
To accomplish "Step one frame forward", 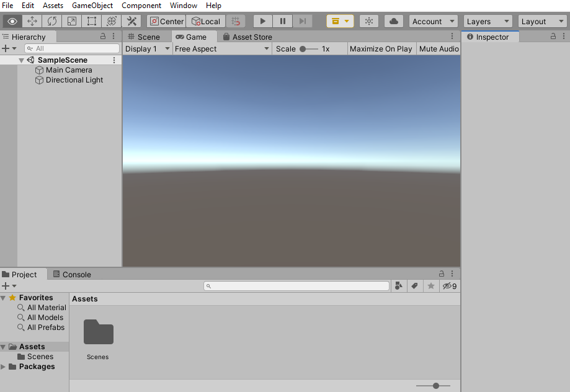I will [x=303, y=22].
